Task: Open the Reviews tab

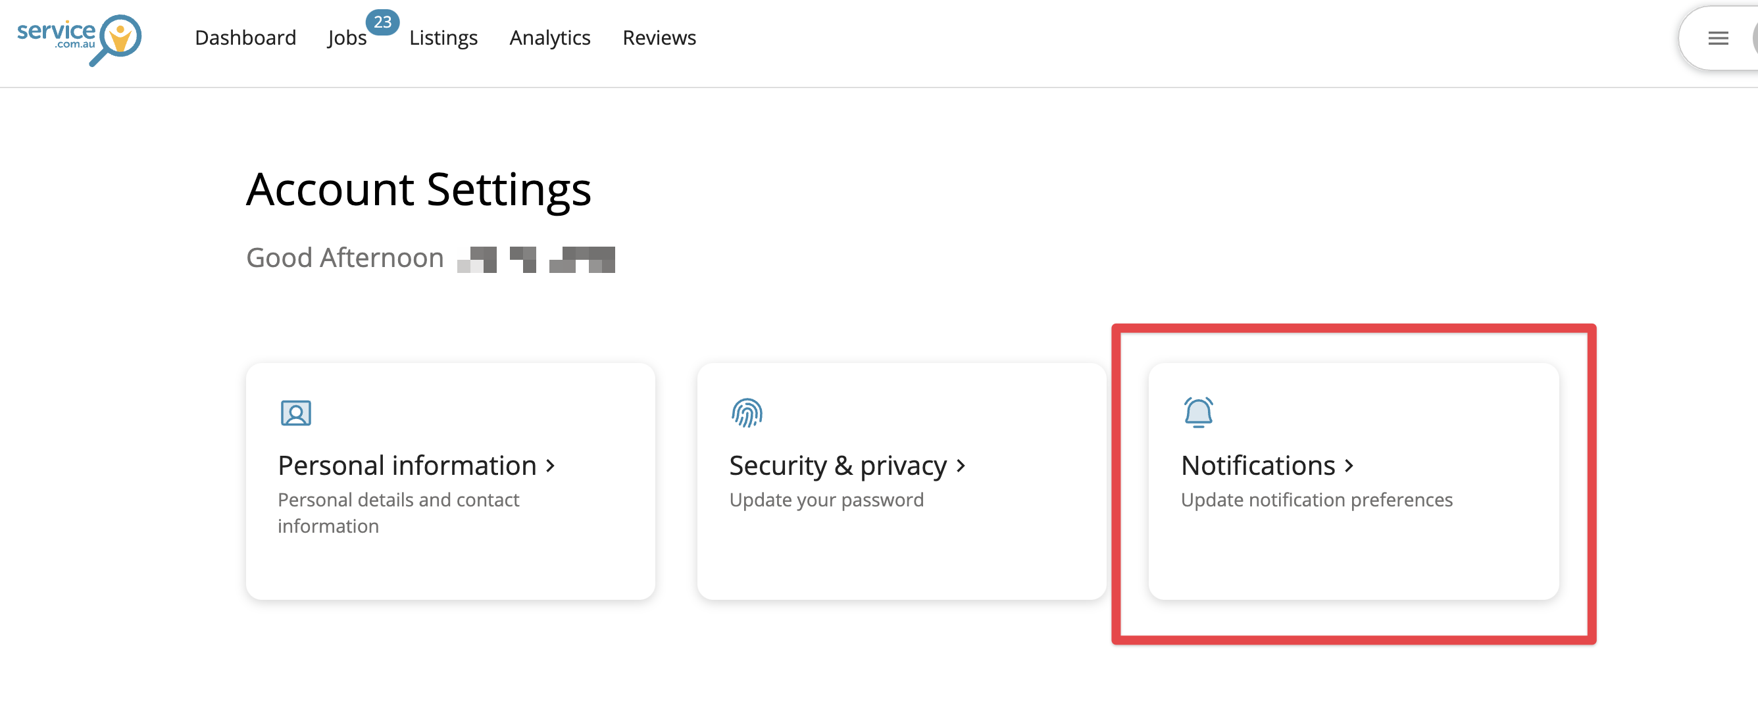Action: click(x=659, y=38)
